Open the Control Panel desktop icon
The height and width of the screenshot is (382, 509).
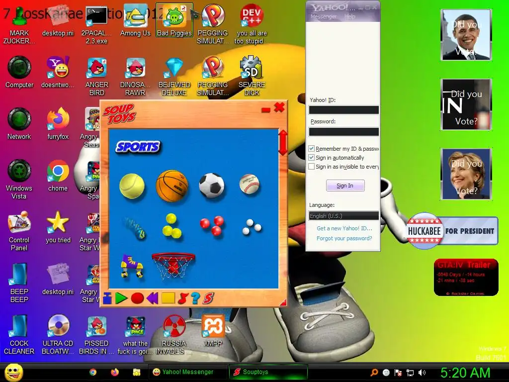(19, 231)
